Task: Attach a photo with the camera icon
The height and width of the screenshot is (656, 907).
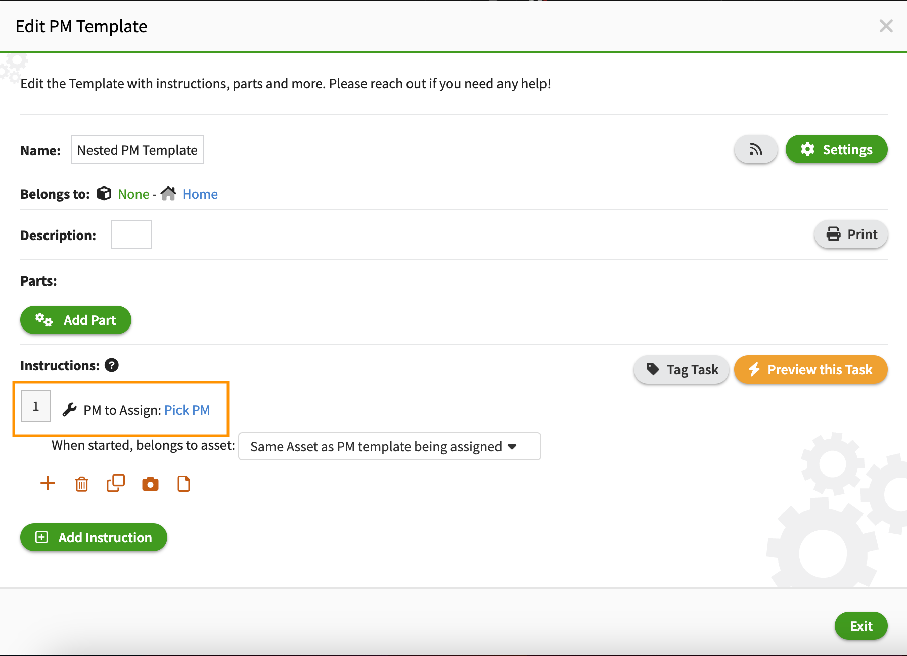Action: 150,484
